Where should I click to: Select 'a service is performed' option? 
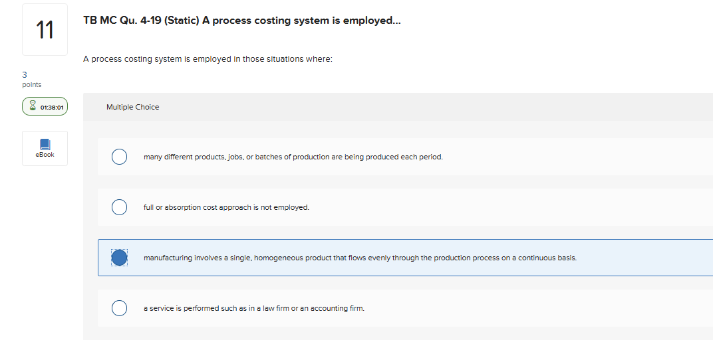pyautogui.click(x=119, y=307)
